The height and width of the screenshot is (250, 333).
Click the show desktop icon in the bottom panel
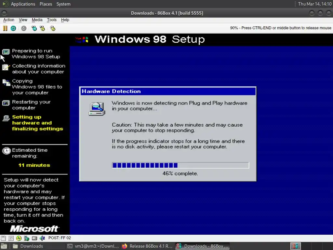click(x=4, y=246)
